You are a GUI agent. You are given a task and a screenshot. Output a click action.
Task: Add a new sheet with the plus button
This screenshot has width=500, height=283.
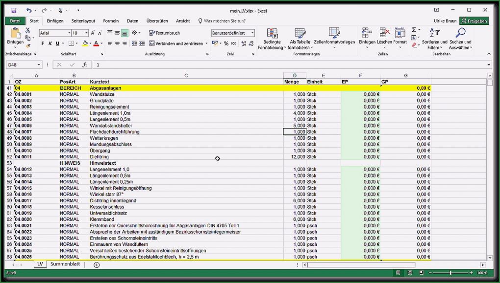[97, 264]
